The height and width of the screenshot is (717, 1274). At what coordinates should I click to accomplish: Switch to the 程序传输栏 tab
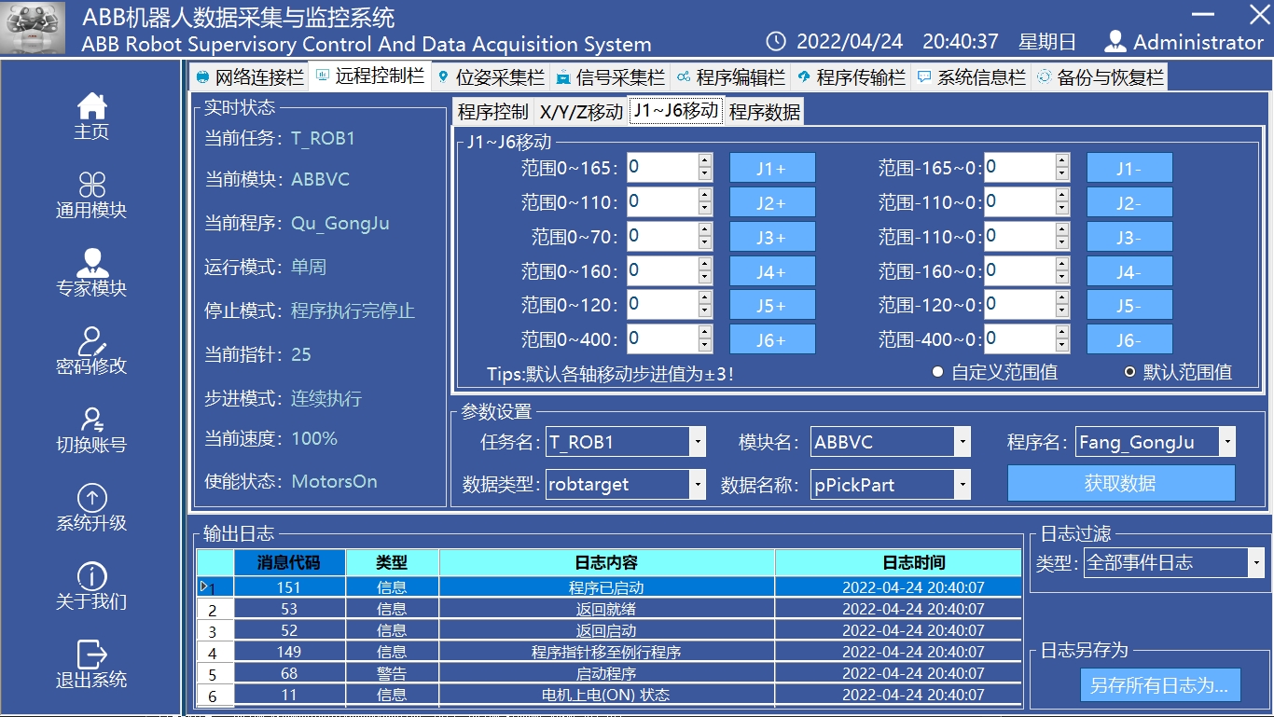[x=851, y=77]
